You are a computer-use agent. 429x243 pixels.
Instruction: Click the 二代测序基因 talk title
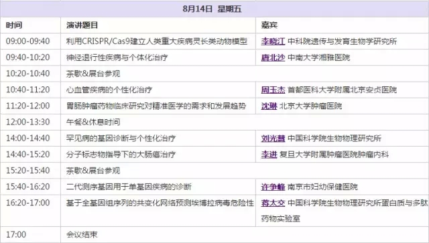[129, 187]
